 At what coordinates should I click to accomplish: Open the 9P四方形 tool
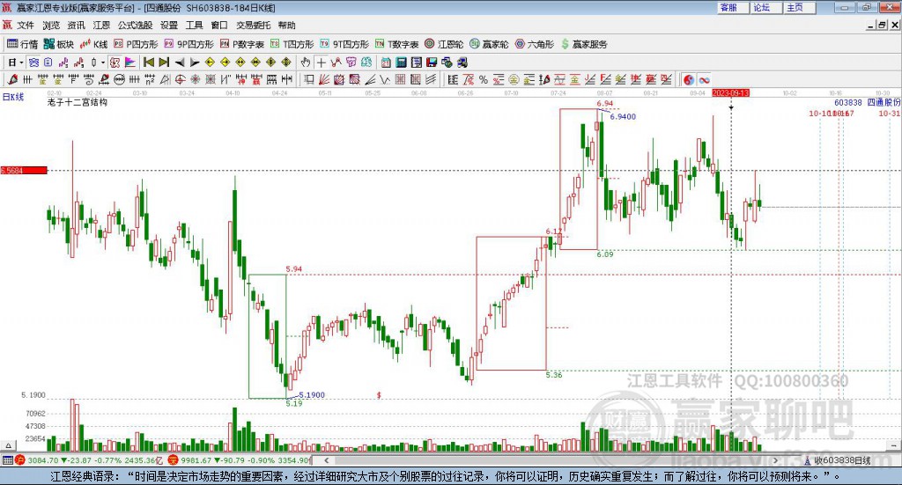click(x=189, y=44)
